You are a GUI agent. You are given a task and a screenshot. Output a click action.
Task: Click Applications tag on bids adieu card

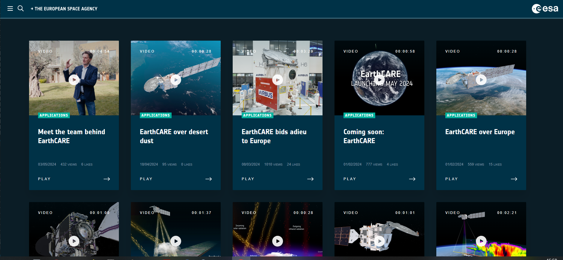(x=258, y=115)
